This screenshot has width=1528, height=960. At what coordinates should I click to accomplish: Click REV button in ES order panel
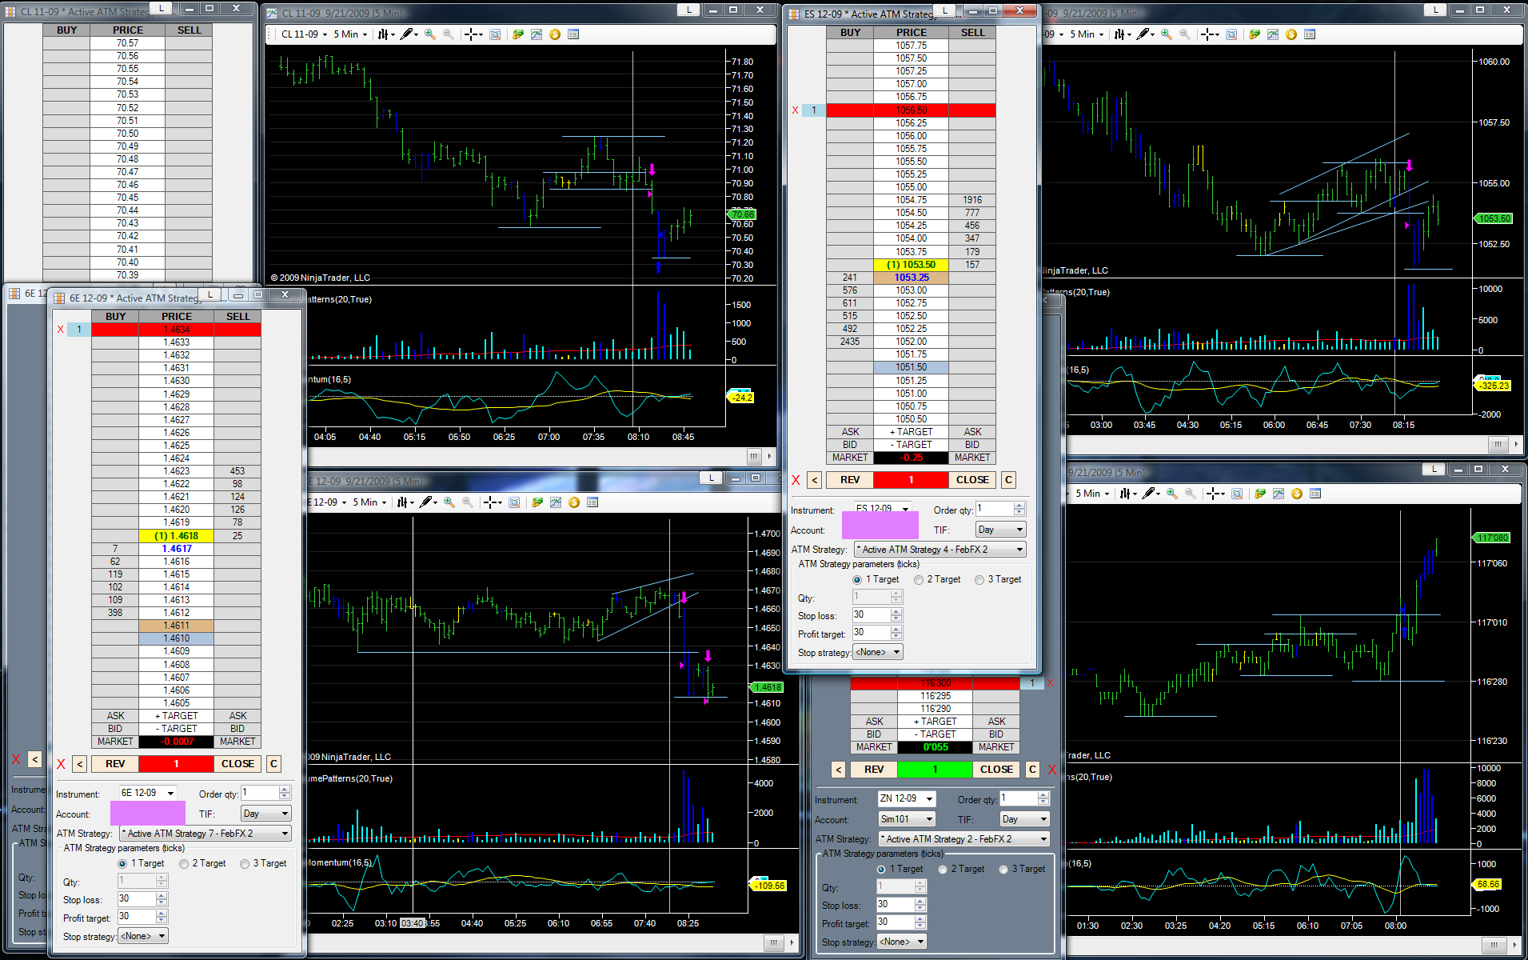click(850, 480)
